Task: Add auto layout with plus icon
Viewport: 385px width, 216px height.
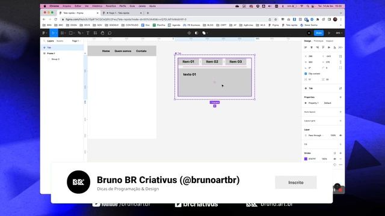Action: (x=340, y=112)
